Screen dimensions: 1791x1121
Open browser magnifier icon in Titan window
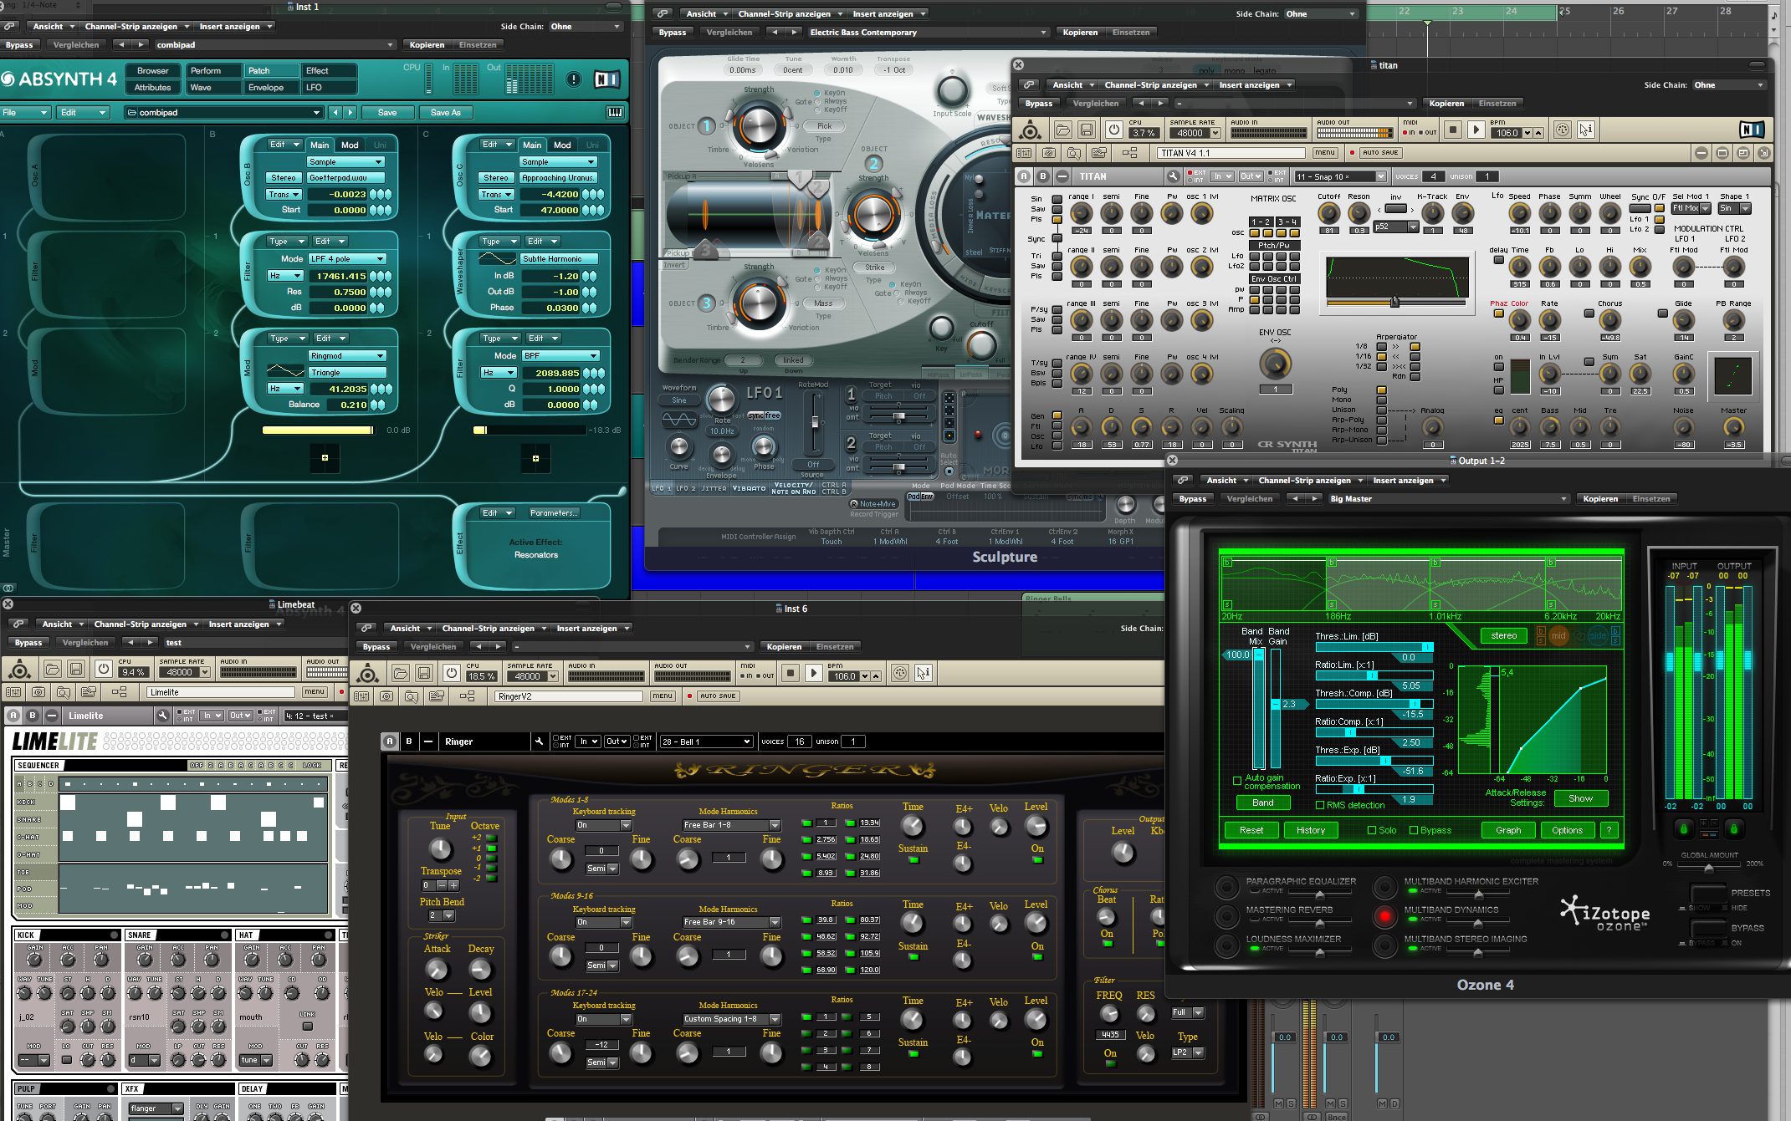click(x=1074, y=153)
